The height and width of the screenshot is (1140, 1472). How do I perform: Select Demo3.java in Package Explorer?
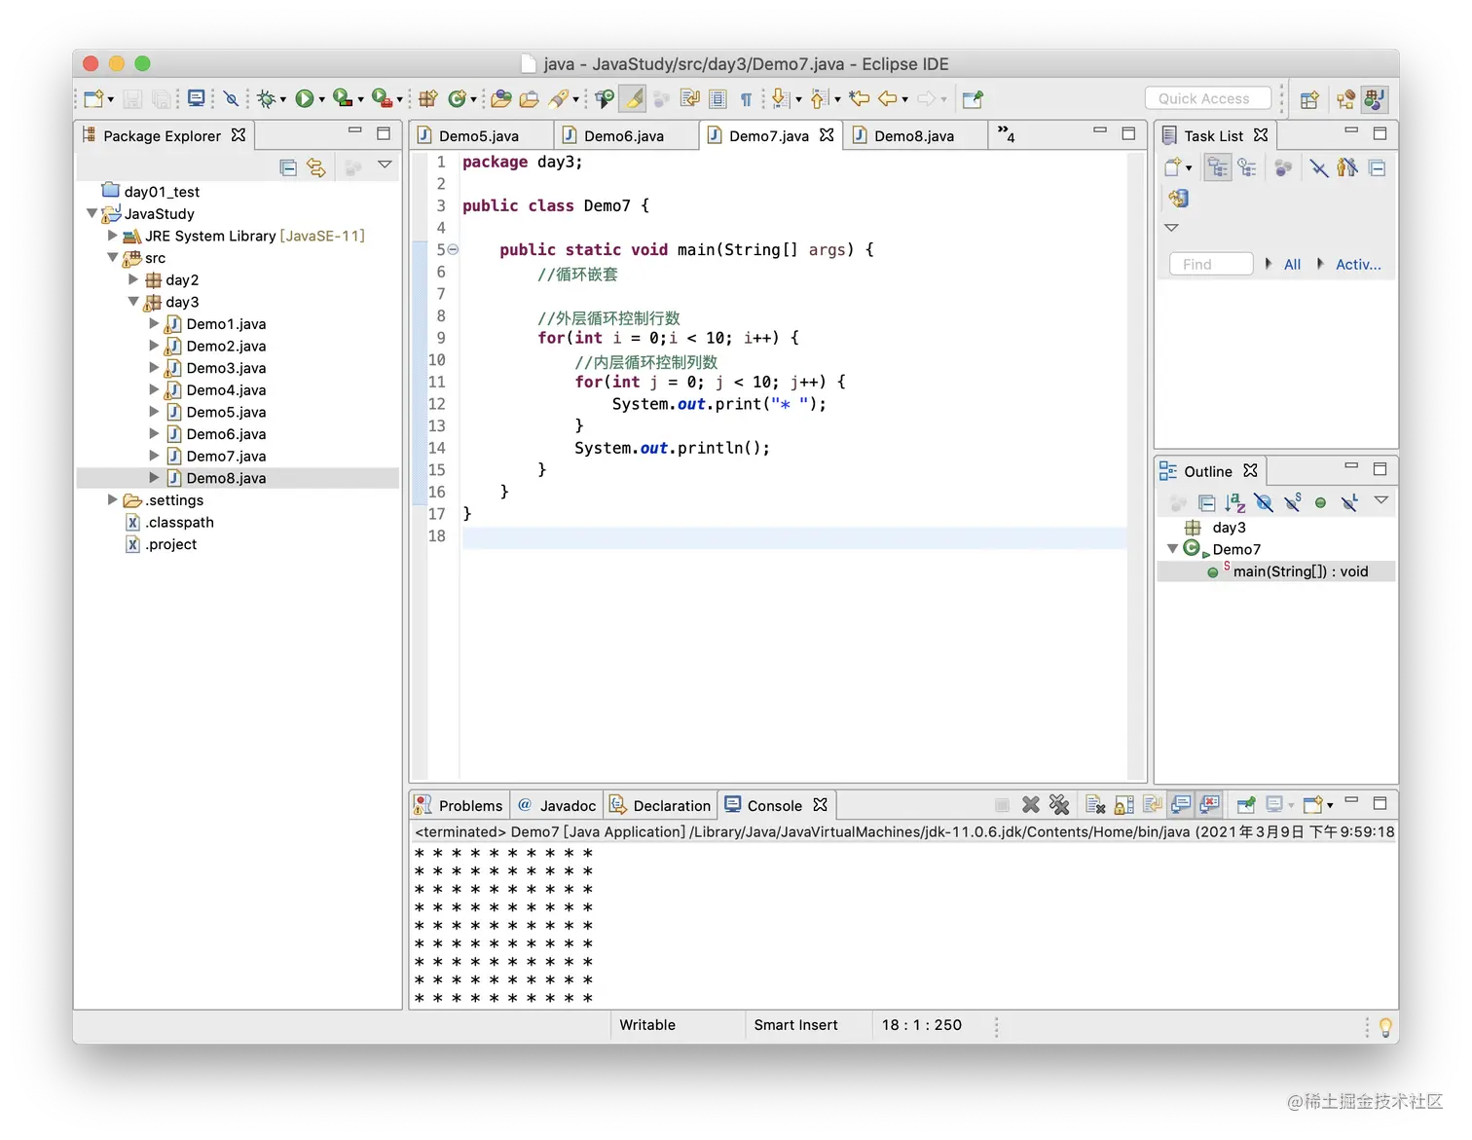pos(226,368)
